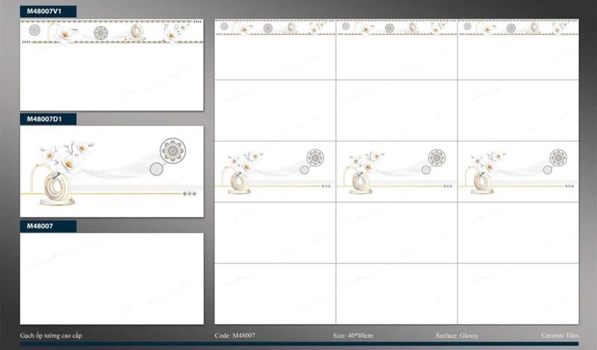
Task: Click the mandala medallion in the V1 border tile
Action: [x=101, y=33]
